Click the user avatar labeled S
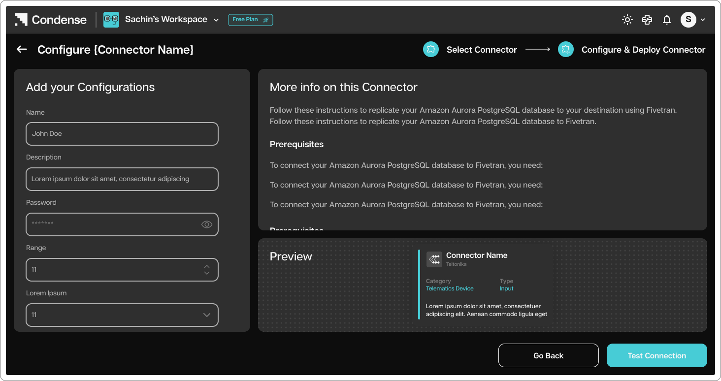This screenshot has width=721, height=381. pos(688,20)
